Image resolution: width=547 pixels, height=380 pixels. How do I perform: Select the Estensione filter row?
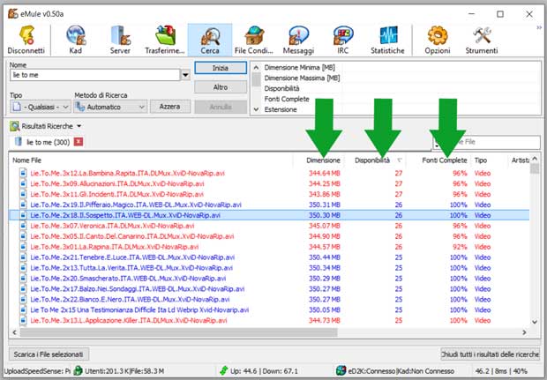pyautogui.click(x=401, y=109)
